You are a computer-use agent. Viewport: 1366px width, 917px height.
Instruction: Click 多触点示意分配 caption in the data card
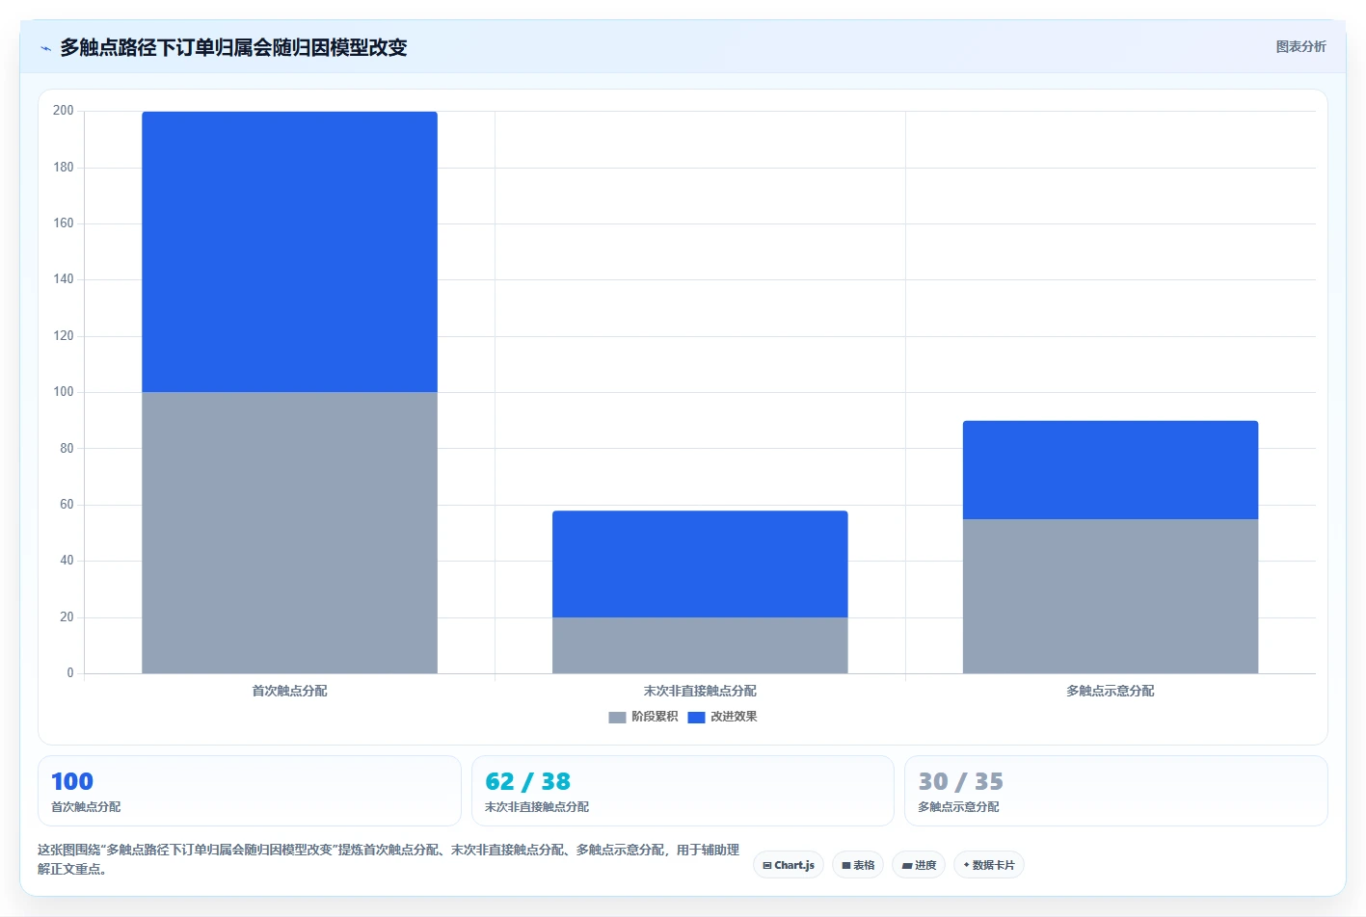pyautogui.click(x=958, y=807)
